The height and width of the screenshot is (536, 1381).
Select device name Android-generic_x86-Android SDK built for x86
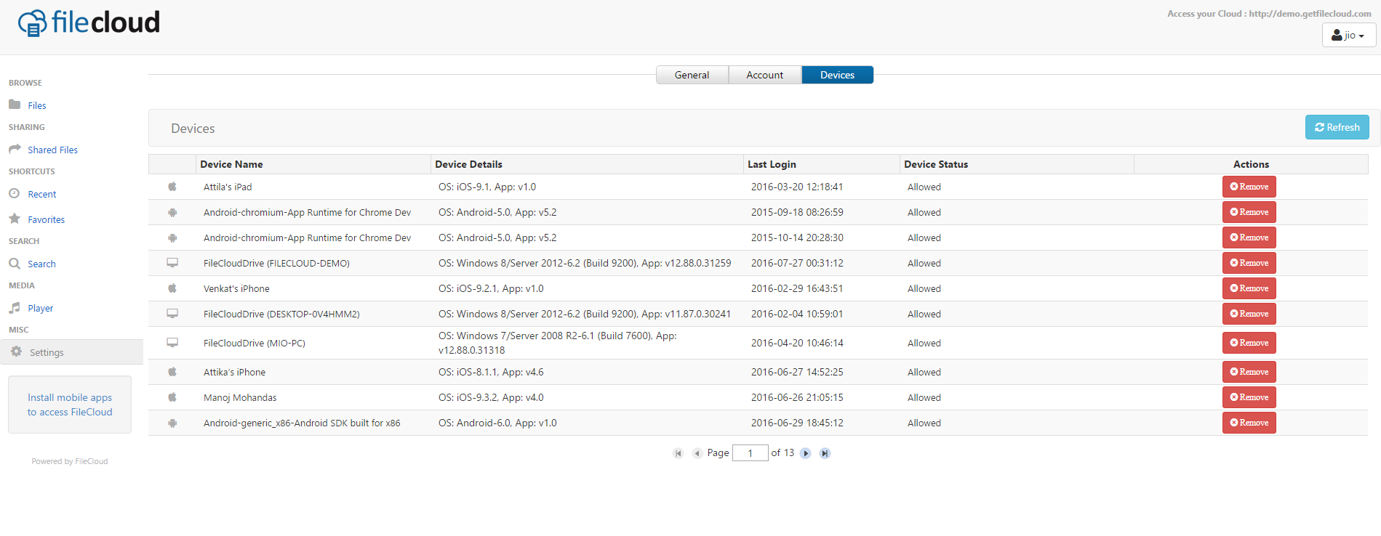302,423
